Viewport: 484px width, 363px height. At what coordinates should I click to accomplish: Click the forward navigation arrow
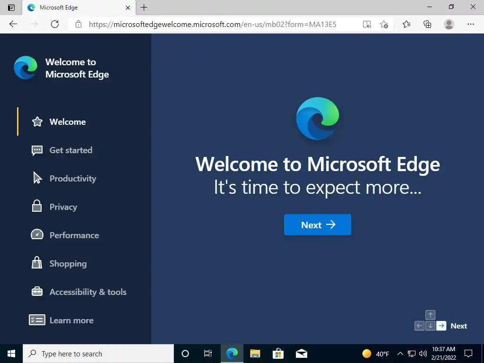34,24
